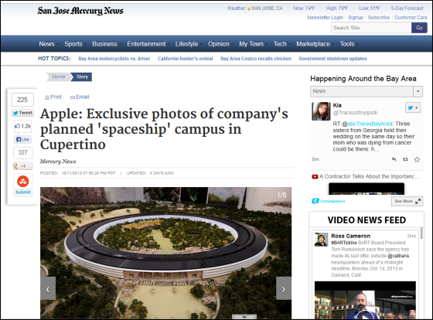Viewport: 433px width, 320px height.
Task: Go to the previous slideshow photo
Action: (48, 289)
